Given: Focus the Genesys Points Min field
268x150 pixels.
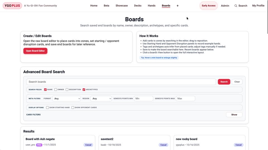Looking at the screenshot, I should pyautogui.click(x=143, y=98).
